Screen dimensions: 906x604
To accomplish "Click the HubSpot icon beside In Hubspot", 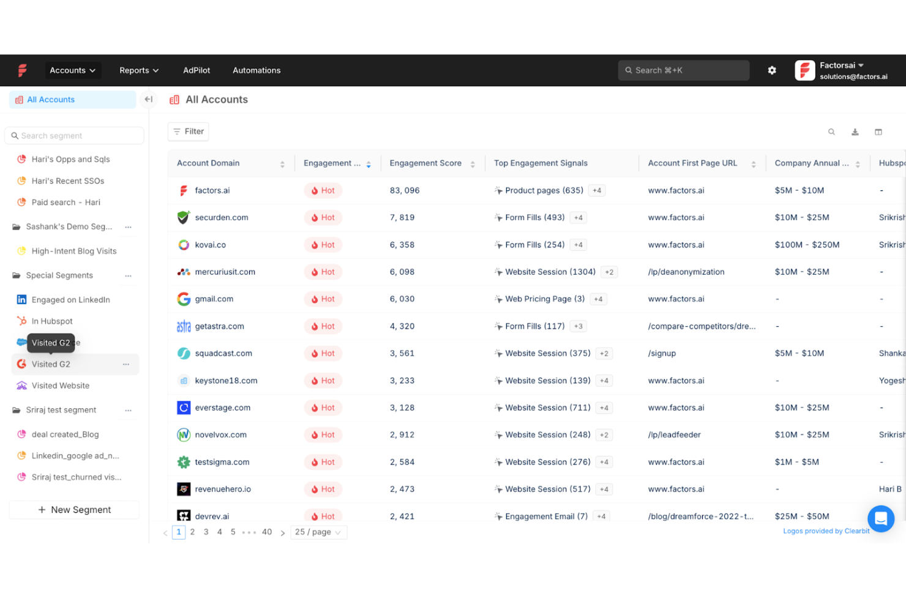I will 21,321.
